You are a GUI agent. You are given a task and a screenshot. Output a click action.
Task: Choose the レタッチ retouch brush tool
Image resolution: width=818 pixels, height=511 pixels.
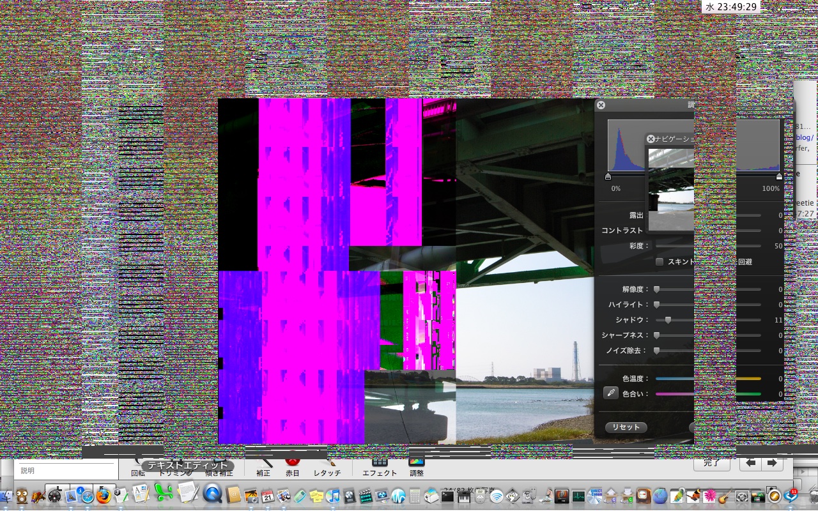[x=327, y=462]
